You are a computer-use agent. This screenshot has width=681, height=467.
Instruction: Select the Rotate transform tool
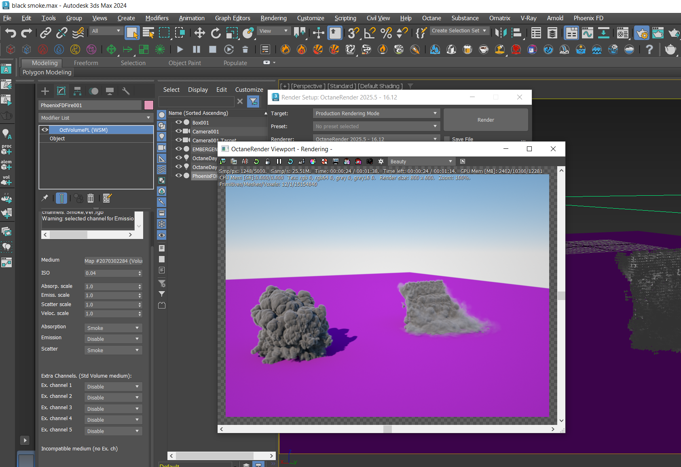point(216,33)
